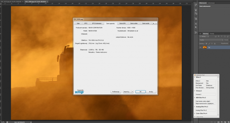Toggle lock position icon
230x123 pixels.
[x=212, y=44]
